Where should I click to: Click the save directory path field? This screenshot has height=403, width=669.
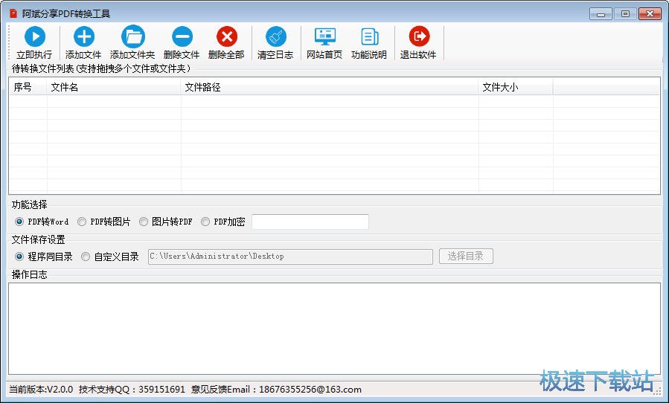point(290,257)
